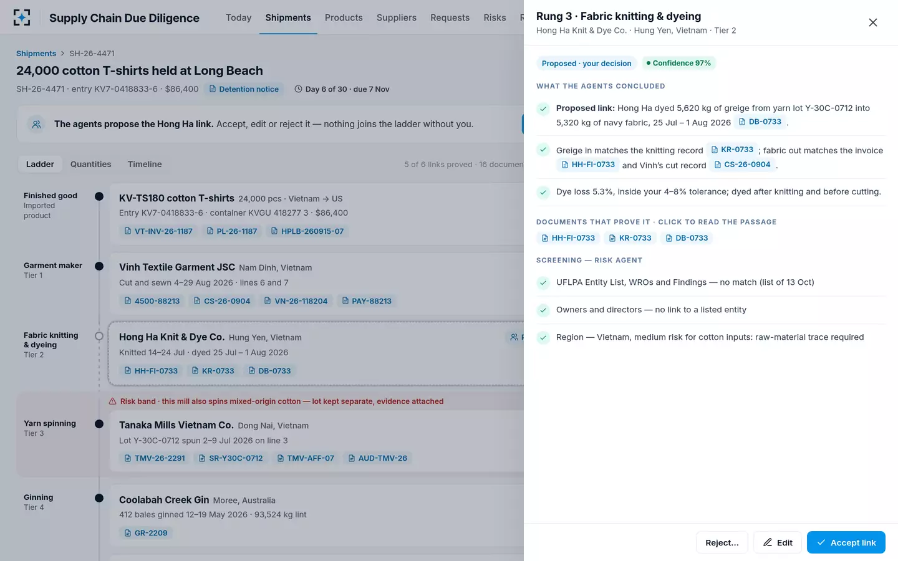Open Tanaka Mills Vietnam Co. card title
The width and height of the screenshot is (898, 561).
pos(176,425)
